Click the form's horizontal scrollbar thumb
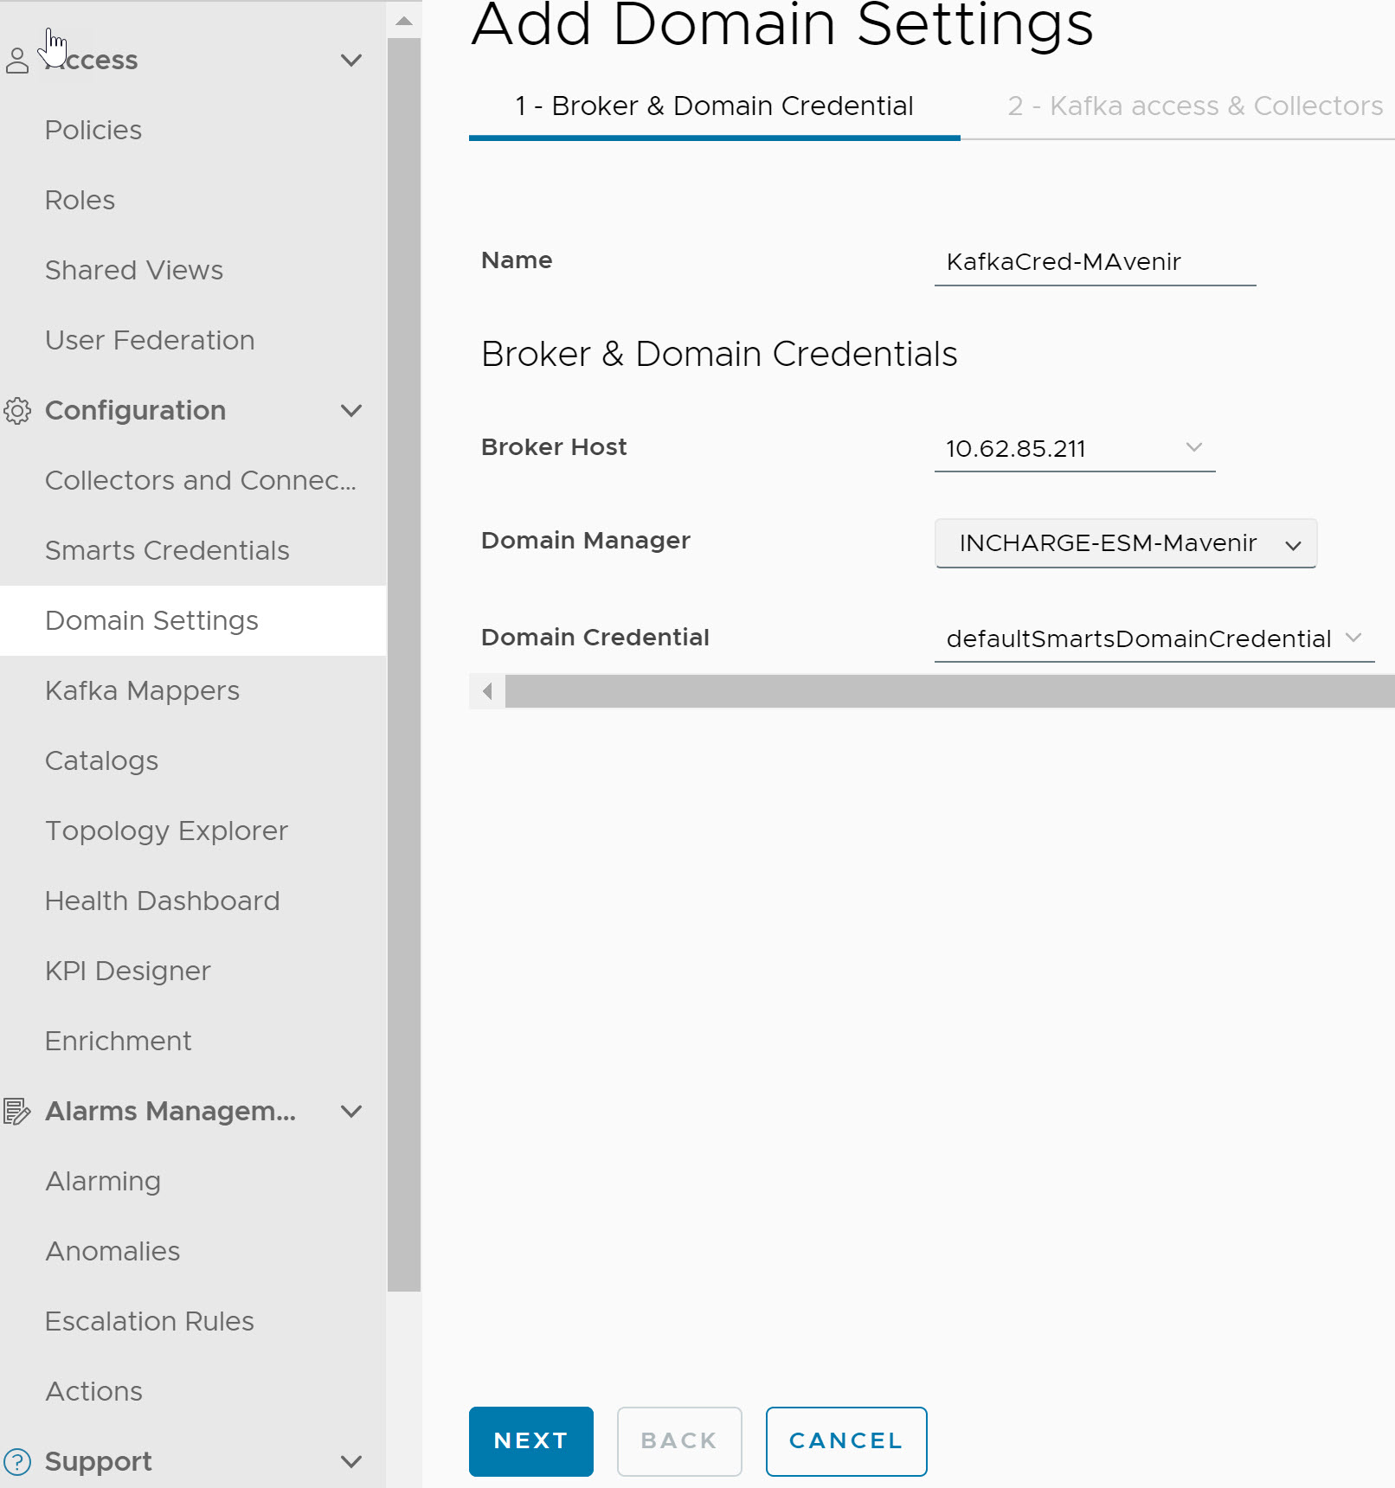The height and width of the screenshot is (1488, 1395). click(x=950, y=691)
